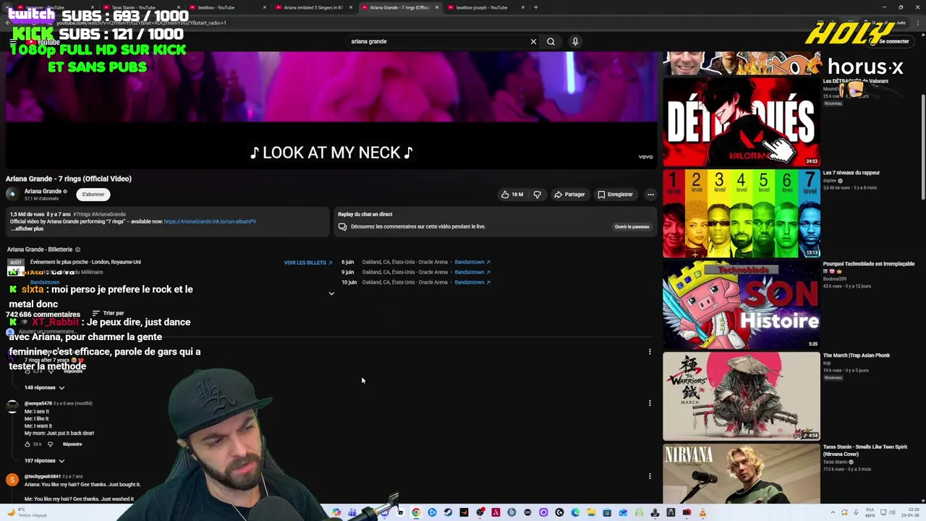Open the Trier par sort dropdown
926x521 pixels.
click(x=109, y=313)
